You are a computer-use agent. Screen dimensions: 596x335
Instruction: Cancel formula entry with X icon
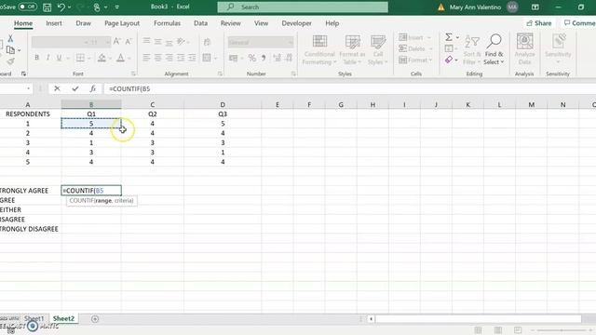coord(57,88)
